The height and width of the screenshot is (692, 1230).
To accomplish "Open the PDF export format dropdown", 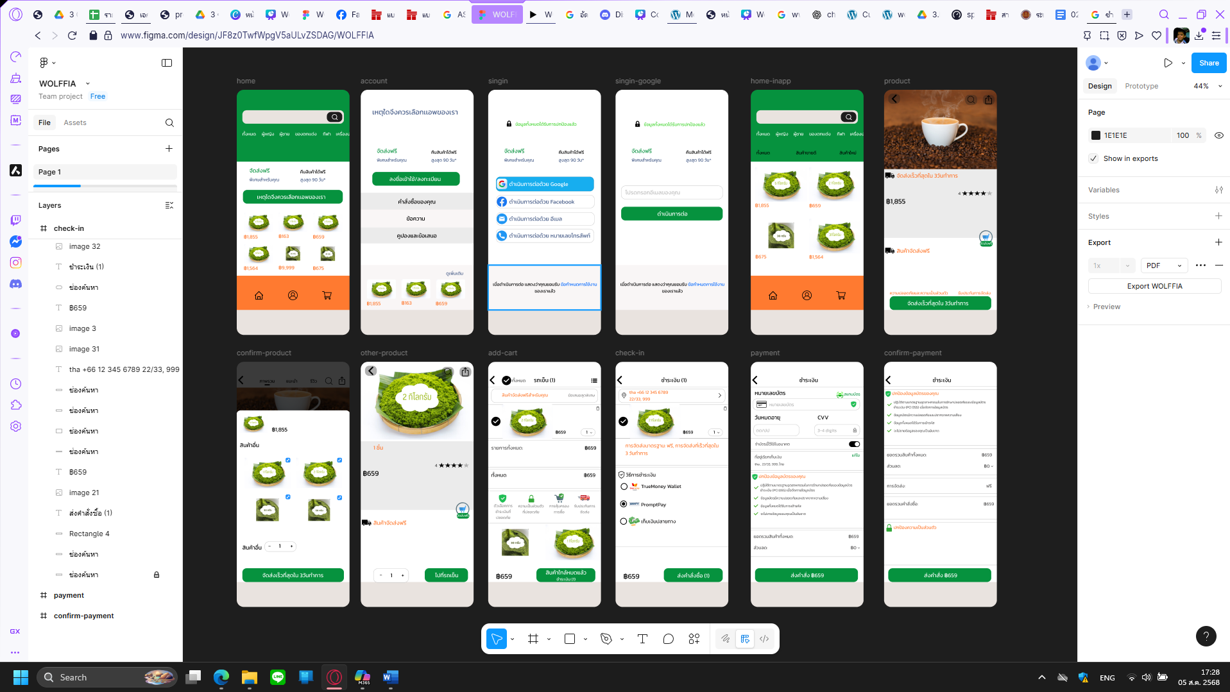I will pos(1164,266).
